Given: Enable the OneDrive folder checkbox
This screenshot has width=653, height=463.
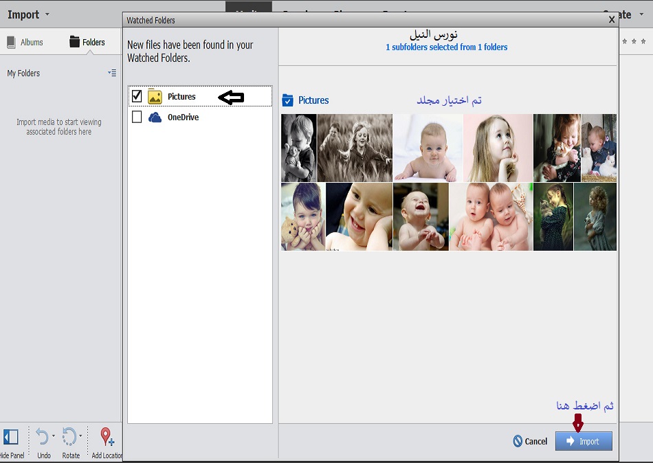Looking at the screenshot, I should 137,117.
